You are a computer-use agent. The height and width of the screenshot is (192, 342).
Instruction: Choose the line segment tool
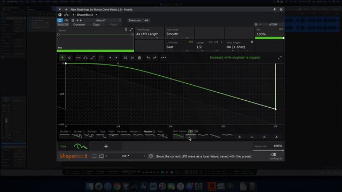79,58
